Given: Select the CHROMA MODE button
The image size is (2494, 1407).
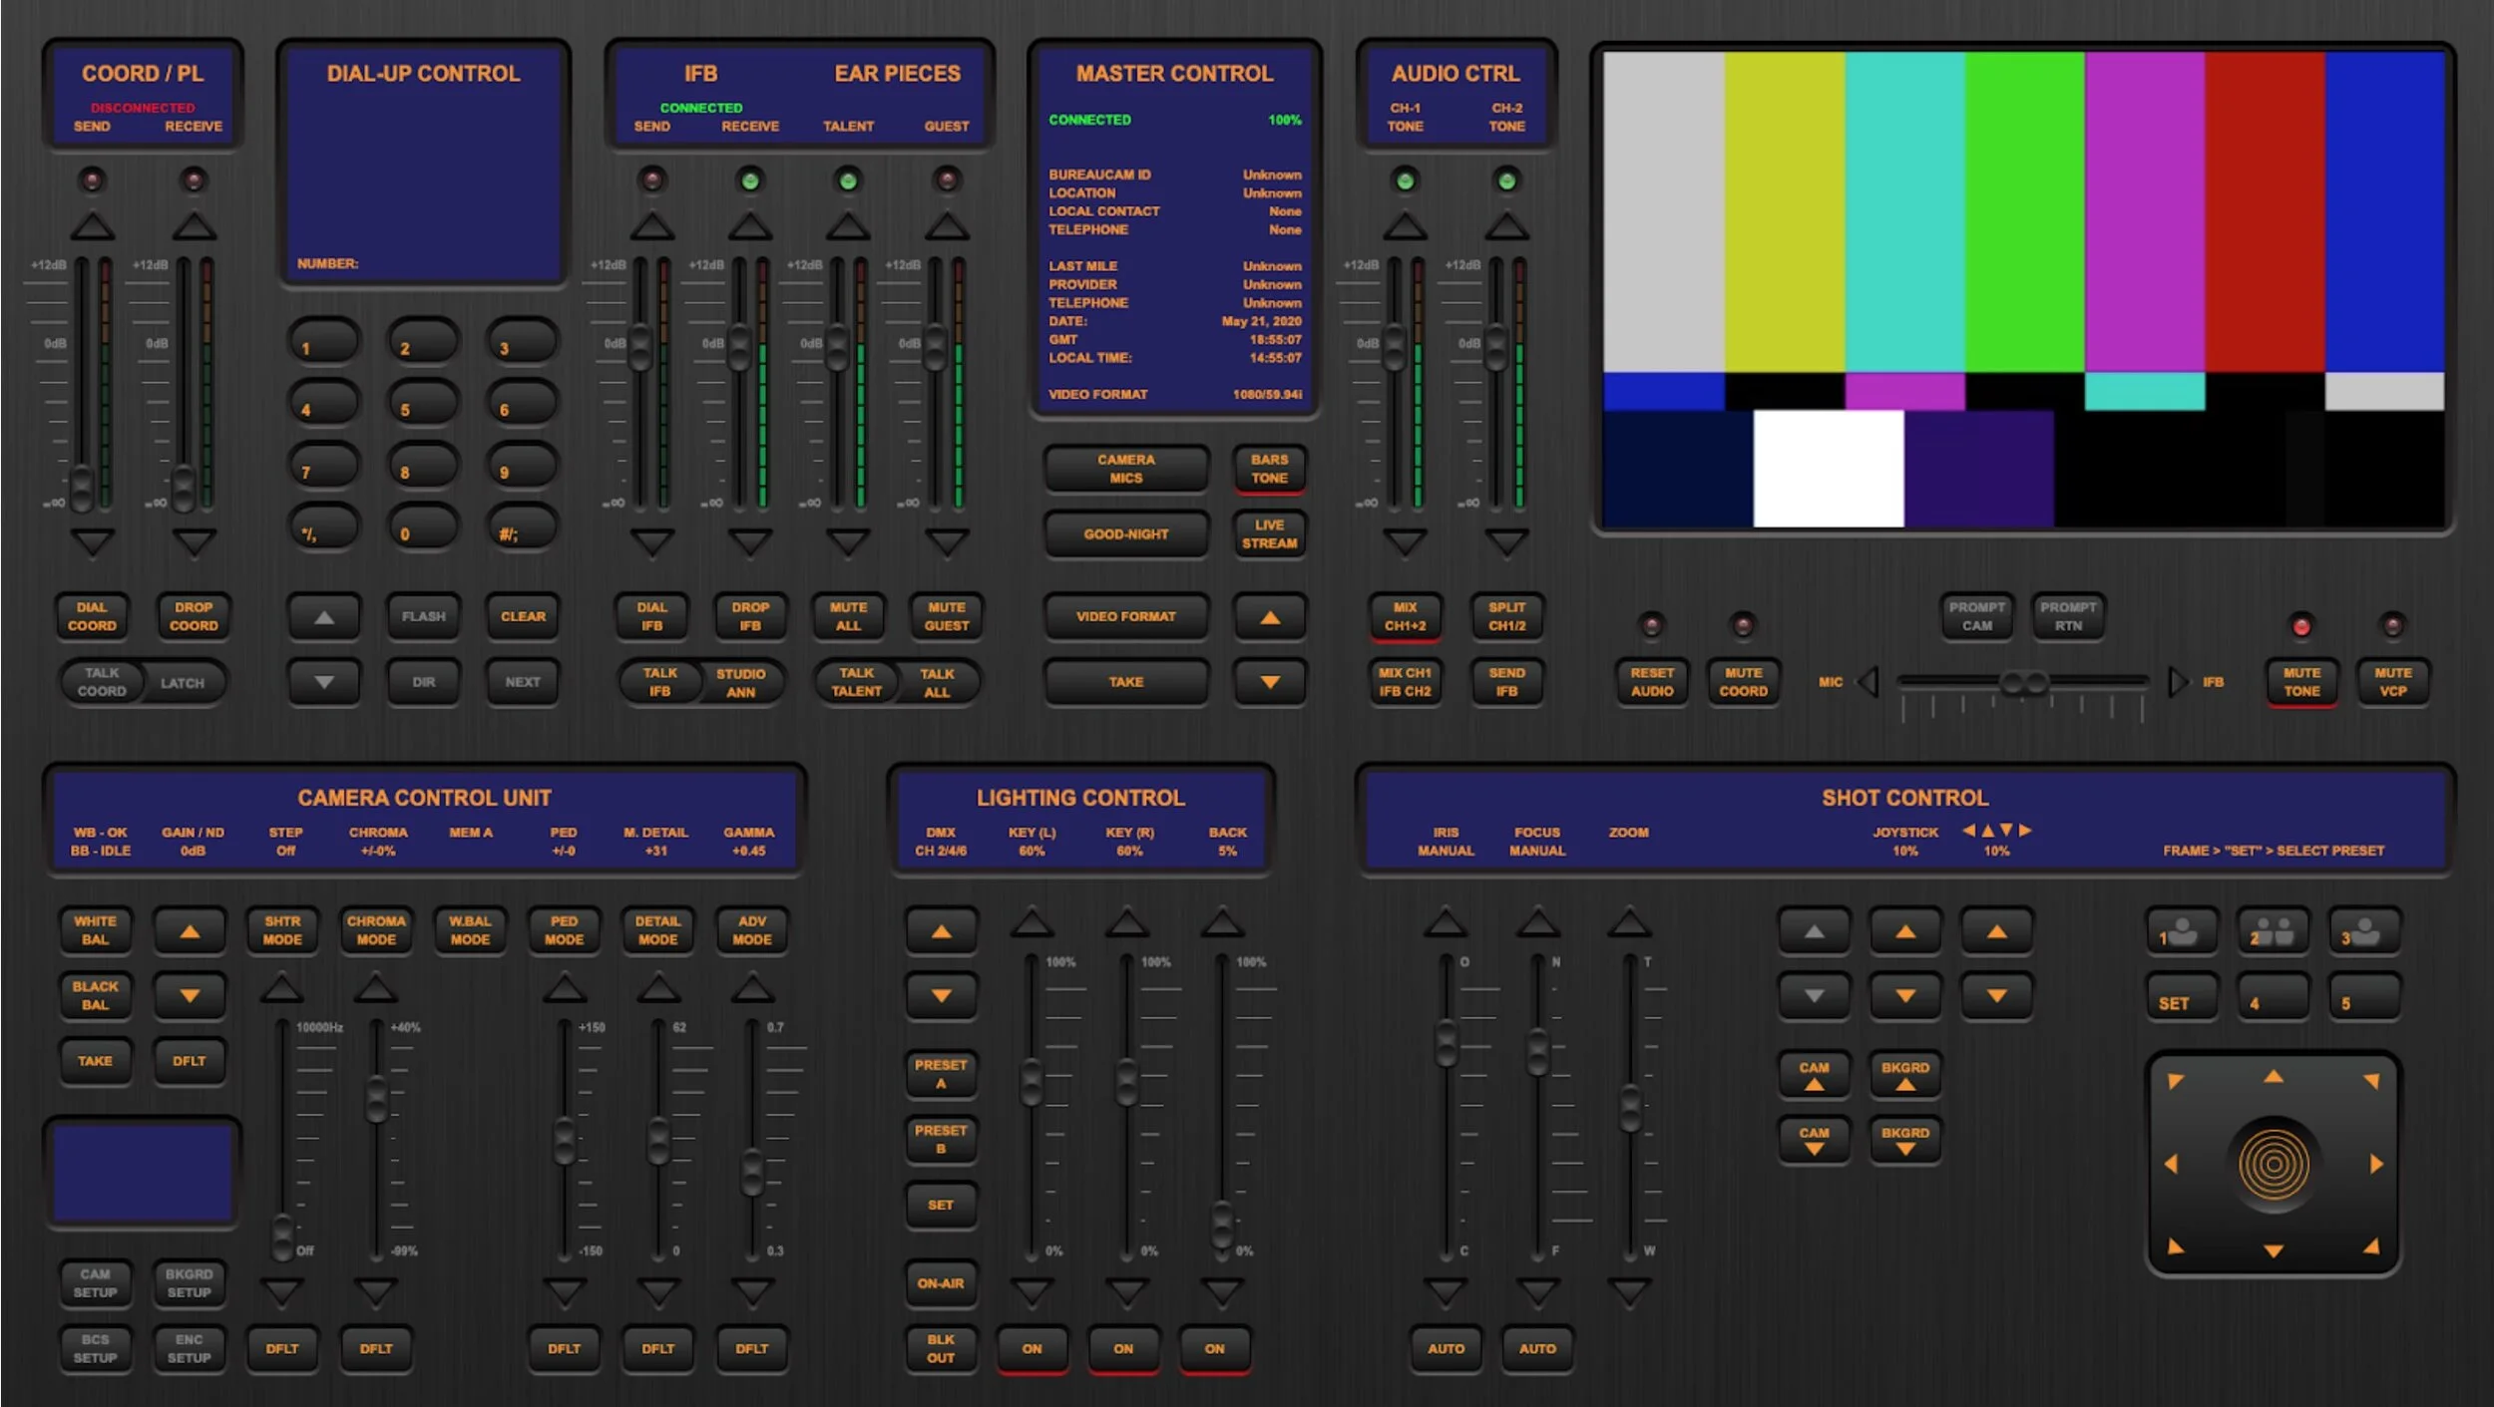Looking at the screenshot, I should pos(376,930).
